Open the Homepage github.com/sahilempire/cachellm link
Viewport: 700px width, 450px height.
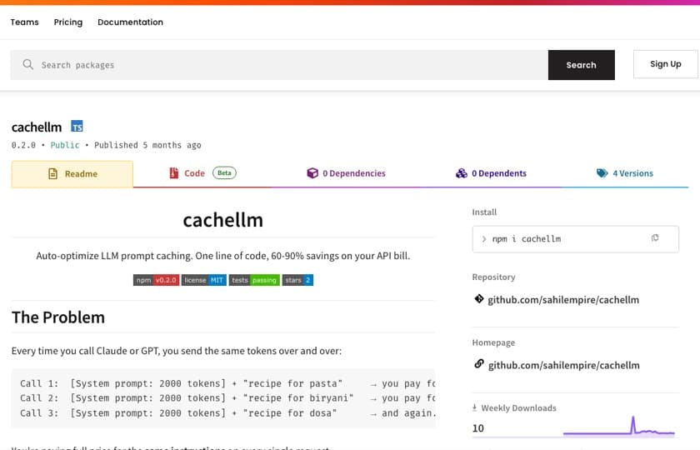[564, 365]
